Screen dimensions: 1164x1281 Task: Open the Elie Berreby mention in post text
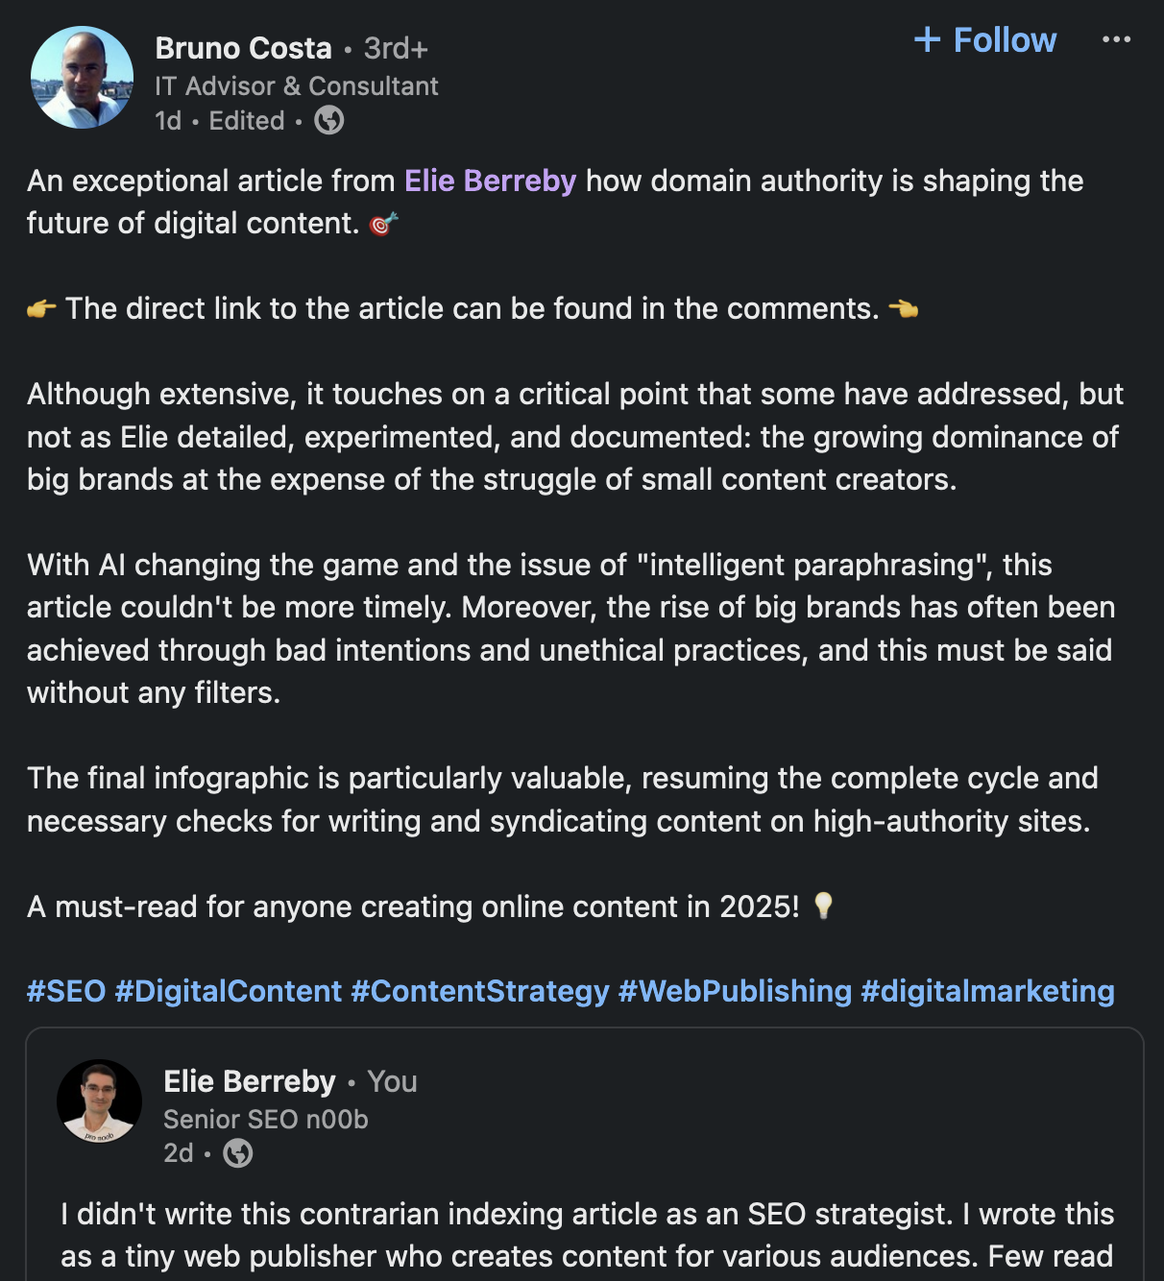pos(490,181)
